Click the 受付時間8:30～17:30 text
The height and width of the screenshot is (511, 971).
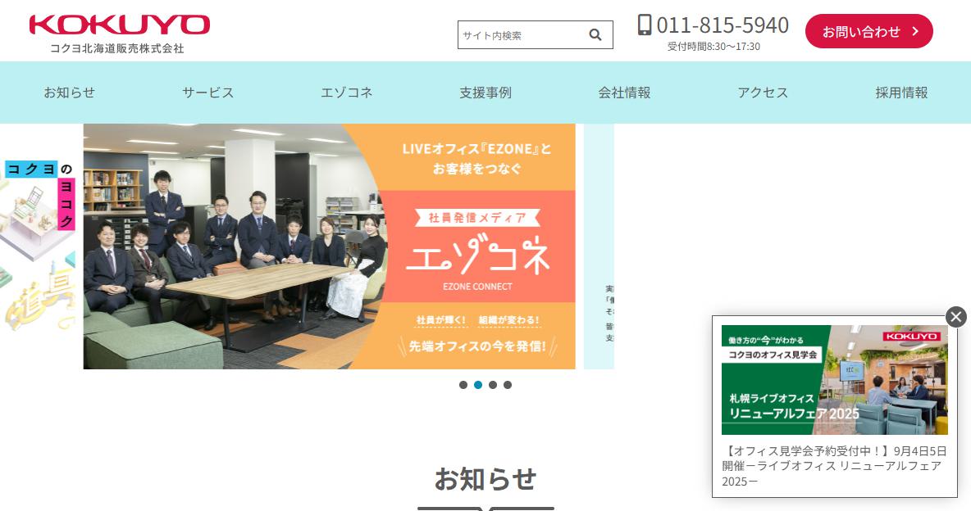[713, 47]
